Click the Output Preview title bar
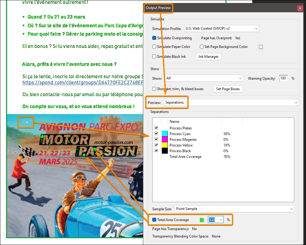 223,8
